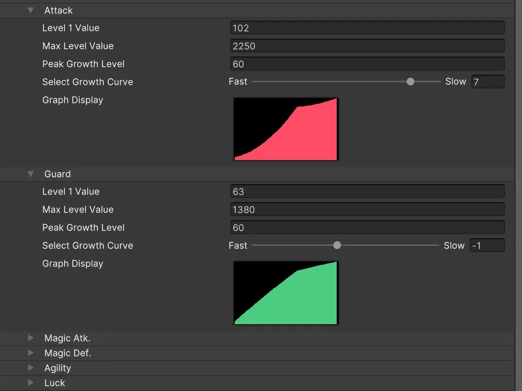Click Attack growth curve number box showing 7
The height and width of the screenshot is (391, 522).
[x=488, y=82]
